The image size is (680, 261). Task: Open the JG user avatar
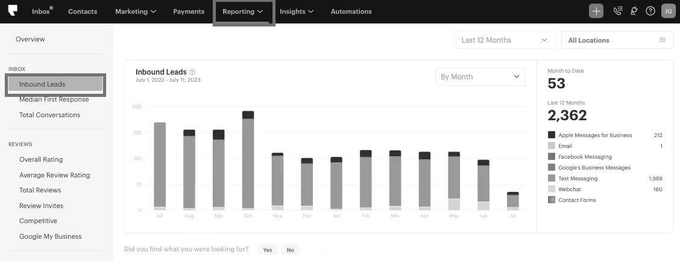click(669, 11)
